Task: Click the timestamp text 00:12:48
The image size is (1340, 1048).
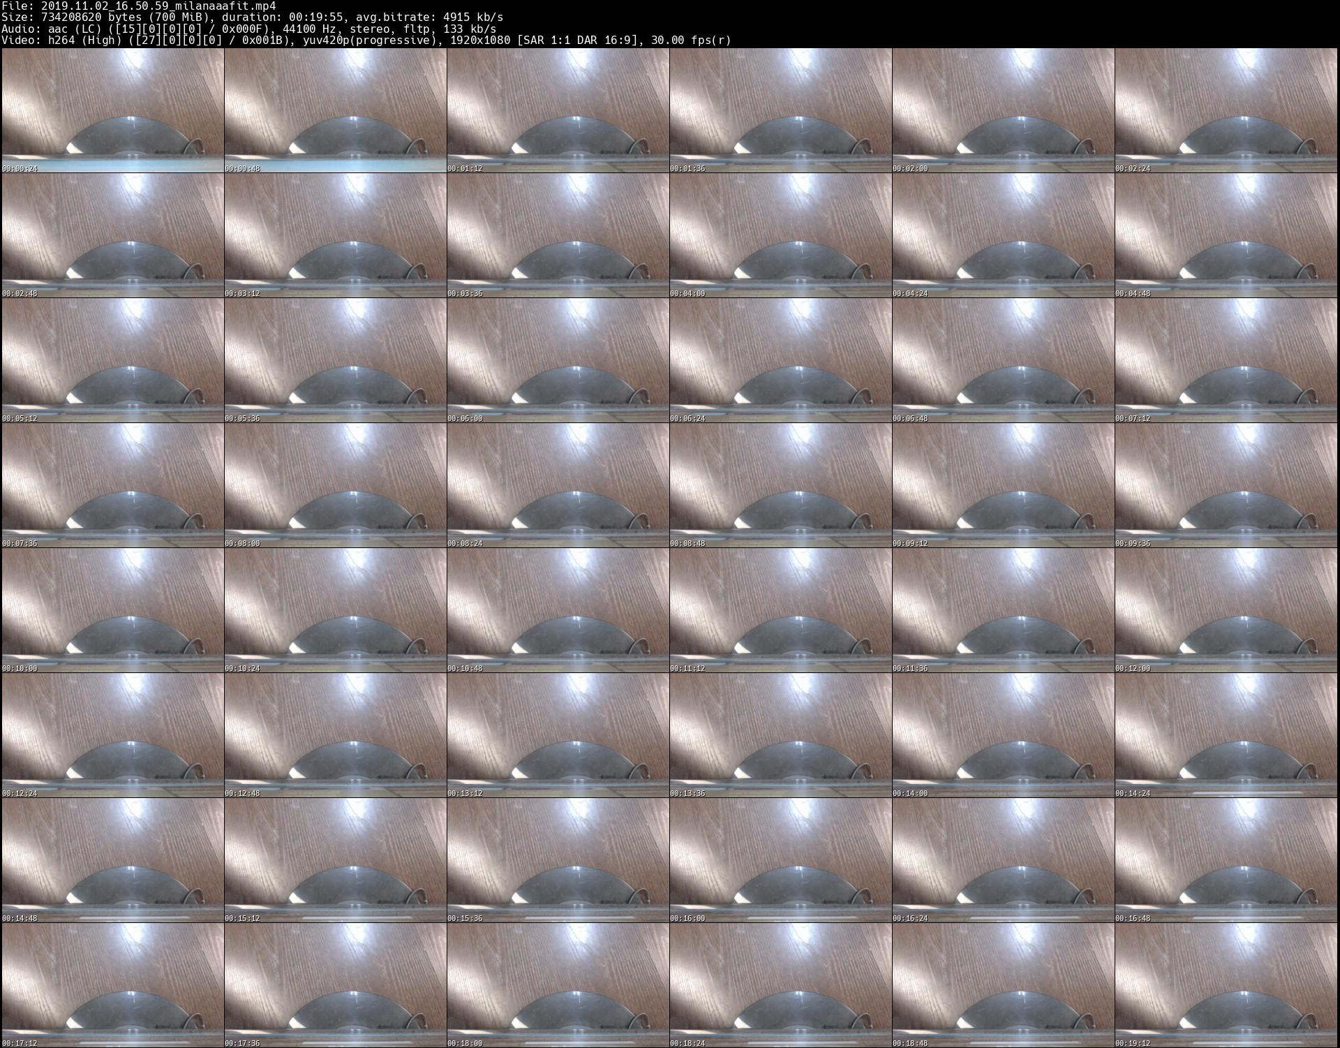Action: pyautogui.click(x=242, y=794)
